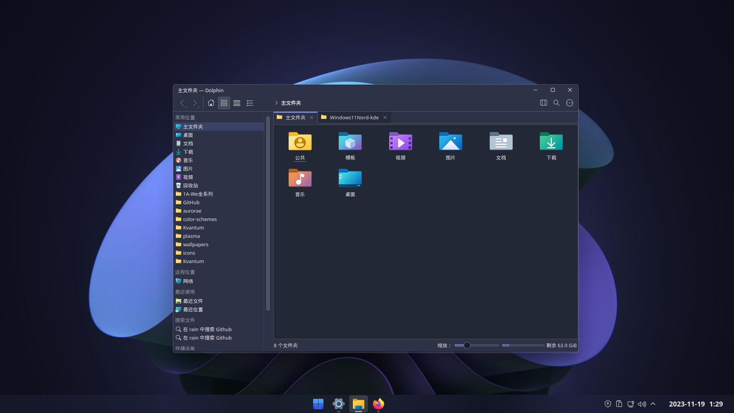
Task: Switch to compact view mode
Action: pos(237,102)
